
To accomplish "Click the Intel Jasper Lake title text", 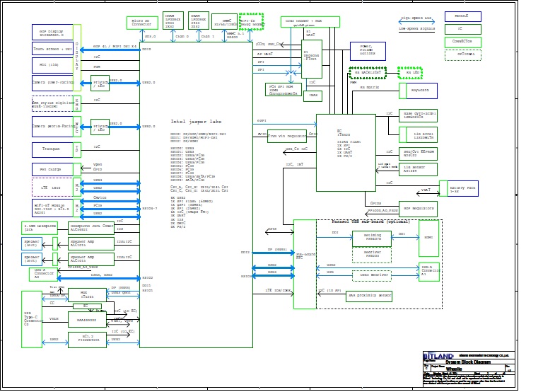I will [196, 122].
